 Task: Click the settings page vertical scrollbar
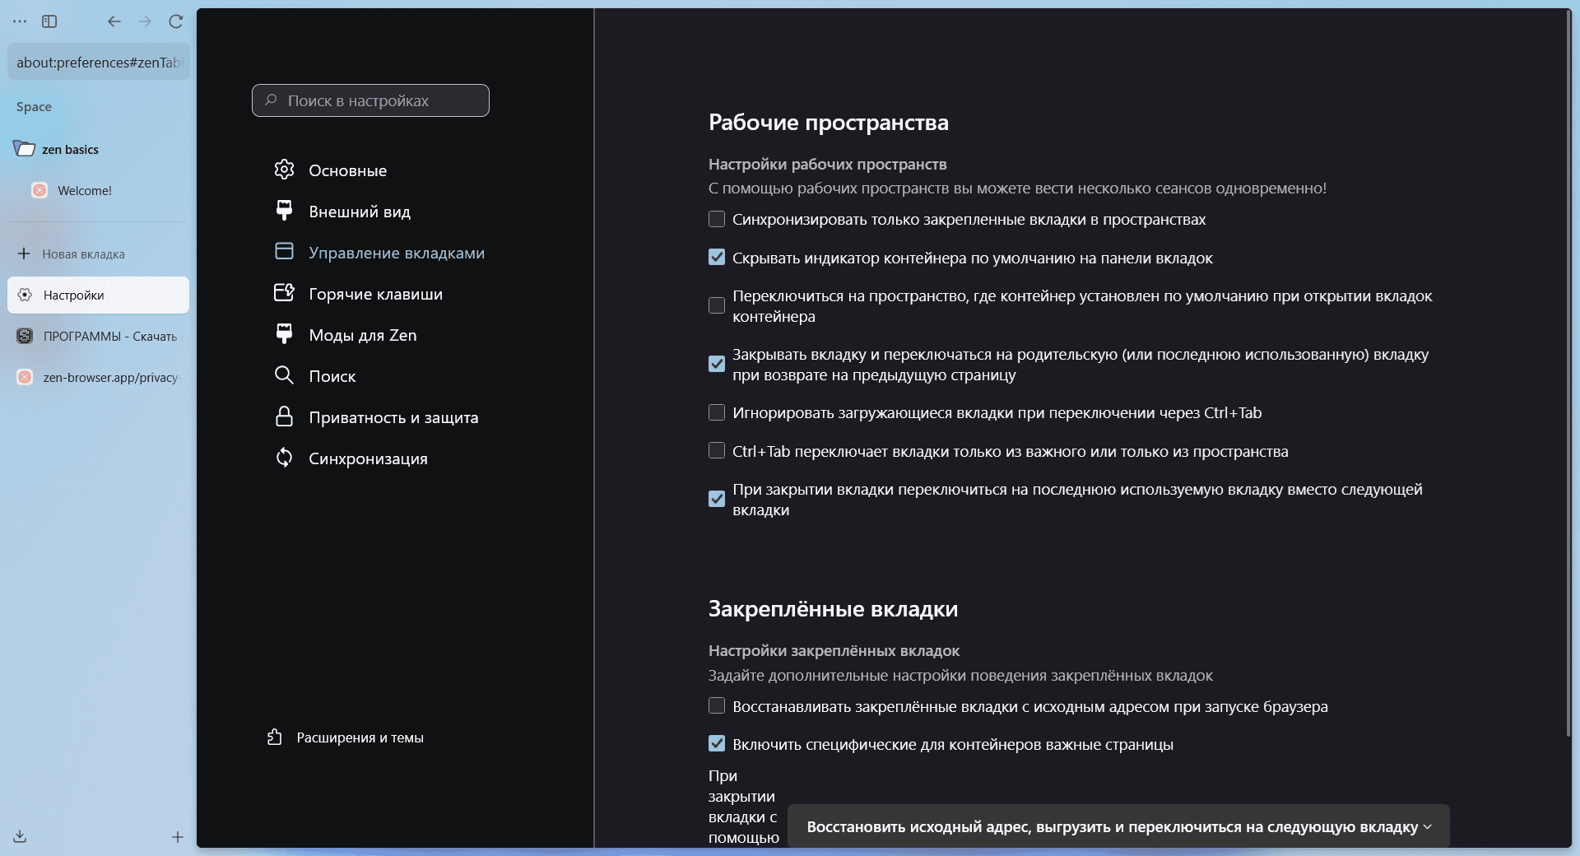(x=1568, y=370)
